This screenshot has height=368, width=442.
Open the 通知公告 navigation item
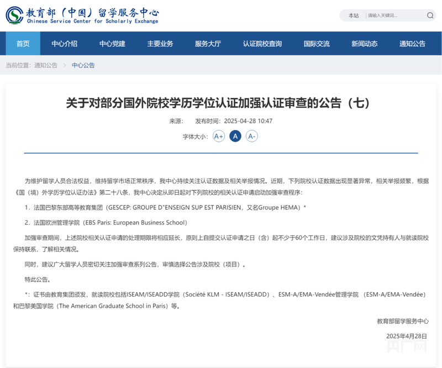(412, 44)
